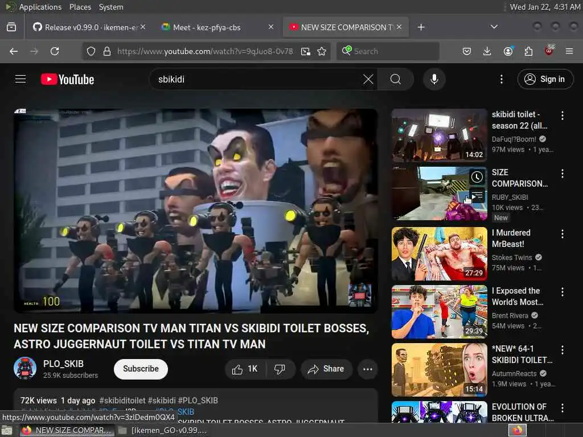Share the video via Share button
Viewport: 583px width, 437px height.
[x=326, y=369]
